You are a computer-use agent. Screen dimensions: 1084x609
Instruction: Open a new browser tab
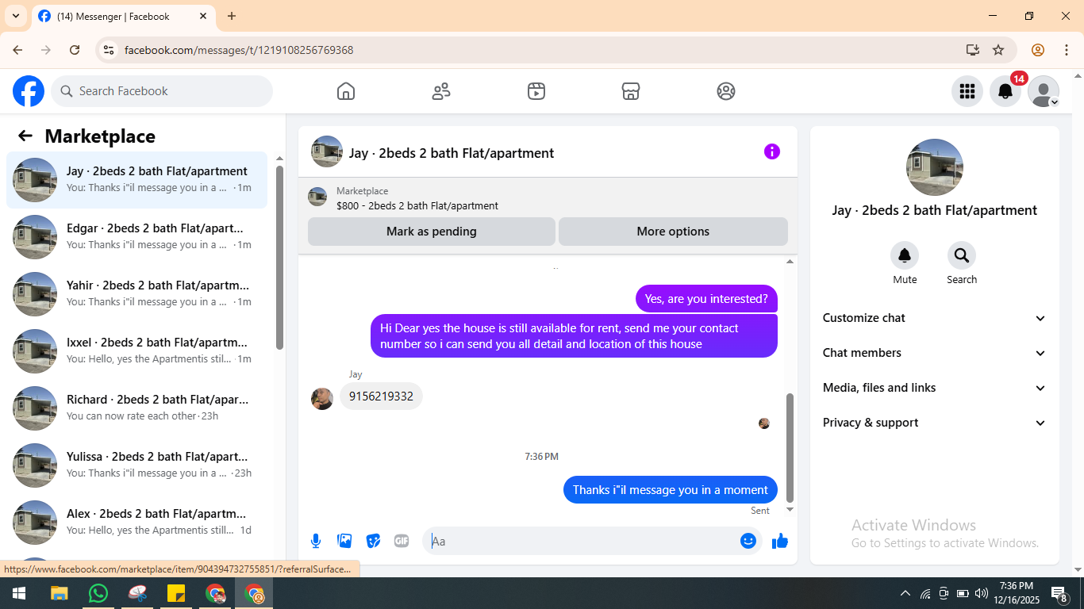(232, 16)
